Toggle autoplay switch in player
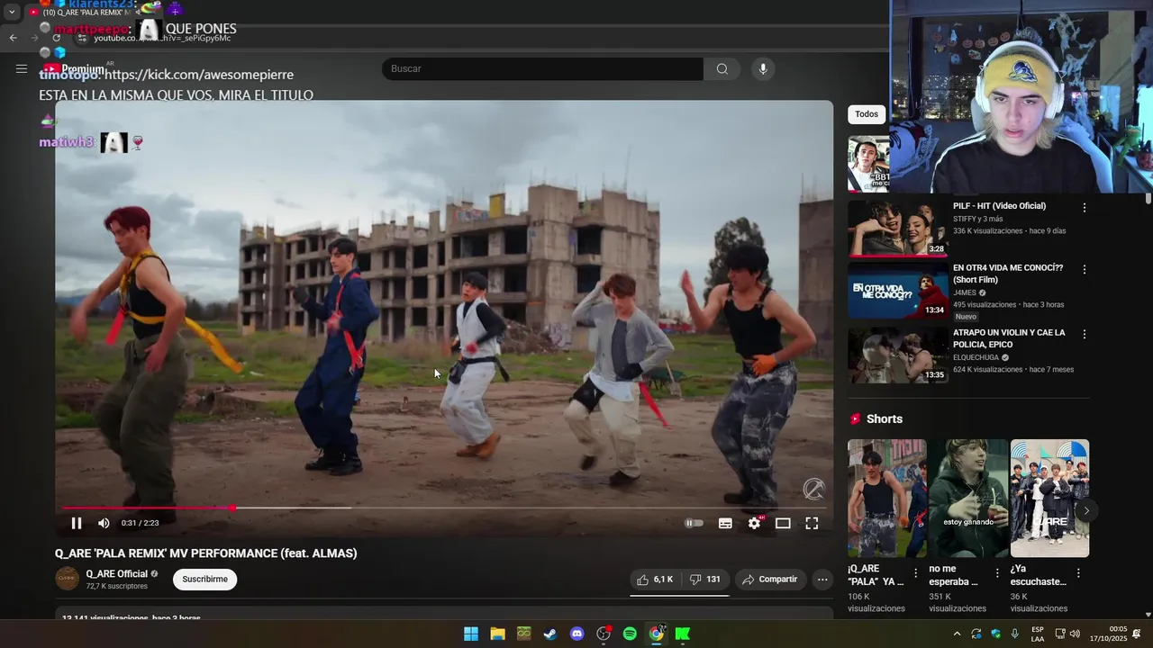This screenshot has height=648, width=1153. (x=694, y=523)
